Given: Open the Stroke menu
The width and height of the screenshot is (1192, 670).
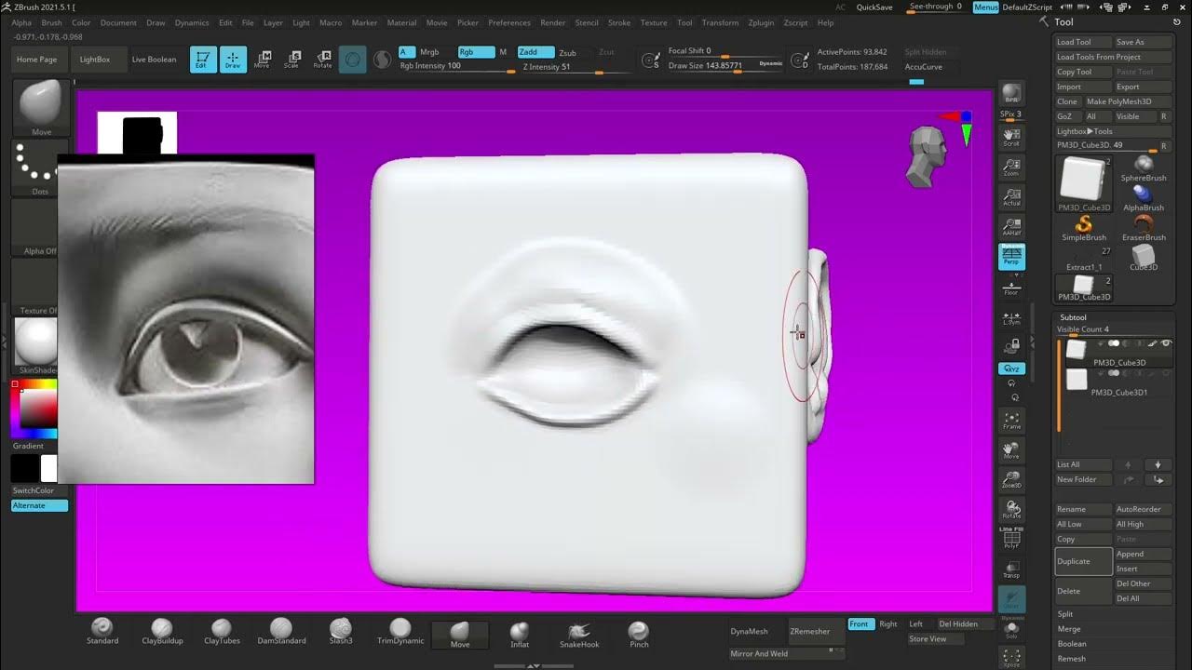Looking at the screenshot, I should pyautogui.click(x=619, y=22).
